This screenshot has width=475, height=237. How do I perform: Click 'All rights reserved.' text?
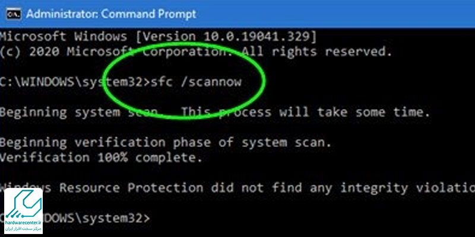tap(316, 52)
